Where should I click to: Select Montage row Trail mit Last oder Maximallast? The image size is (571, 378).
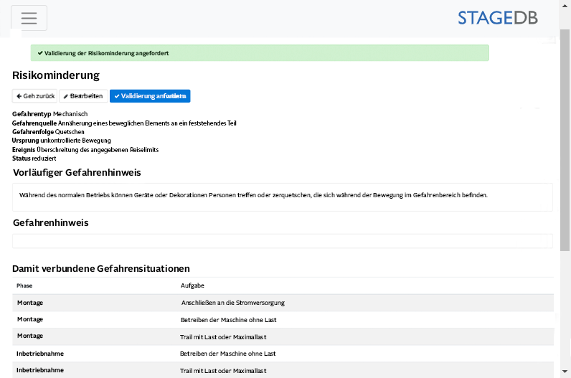click(222, 336)
